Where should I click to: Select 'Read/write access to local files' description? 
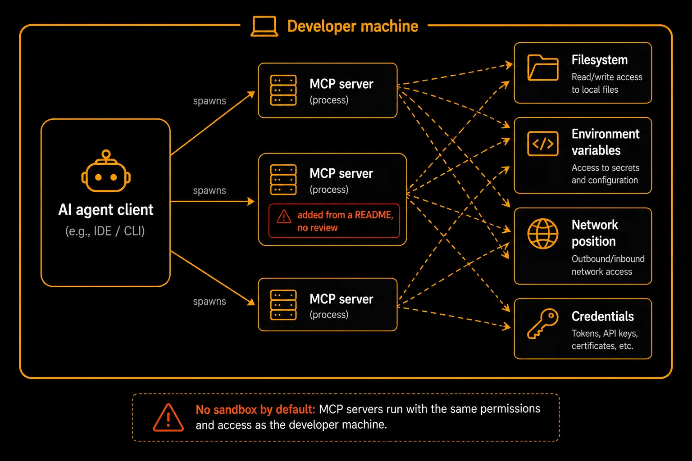point(607,83)
